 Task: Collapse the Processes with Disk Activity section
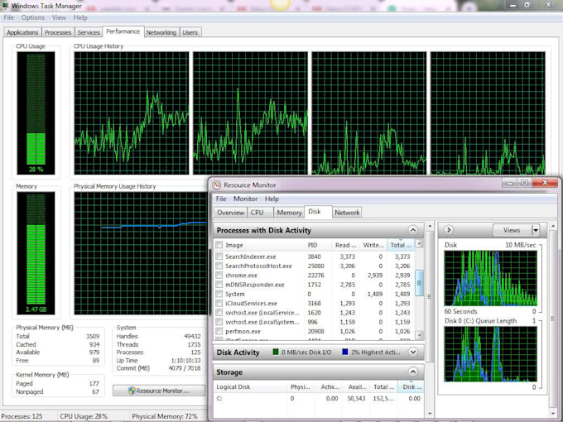[x=412, y=230]
